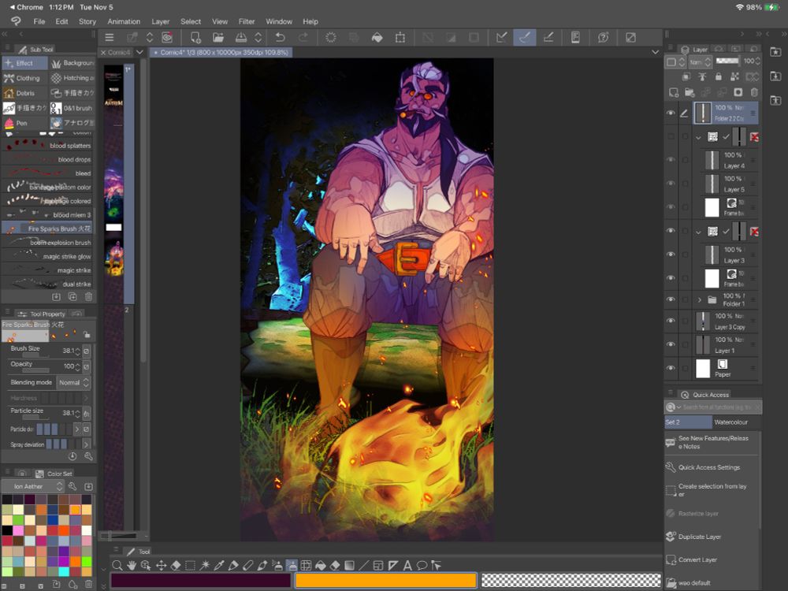Delete layer using the trash icon
The width and height of the screenshot is (788, 591).
(754, 92)
